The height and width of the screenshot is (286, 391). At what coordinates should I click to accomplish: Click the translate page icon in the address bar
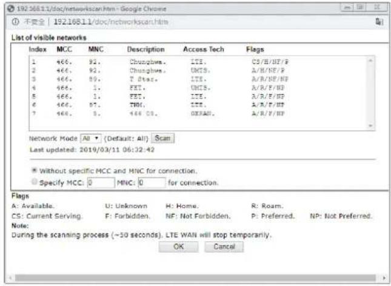coord(379,22)
